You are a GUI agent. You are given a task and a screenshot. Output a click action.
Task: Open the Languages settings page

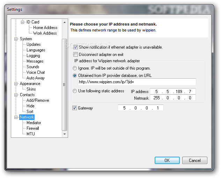tap(36, 50)
